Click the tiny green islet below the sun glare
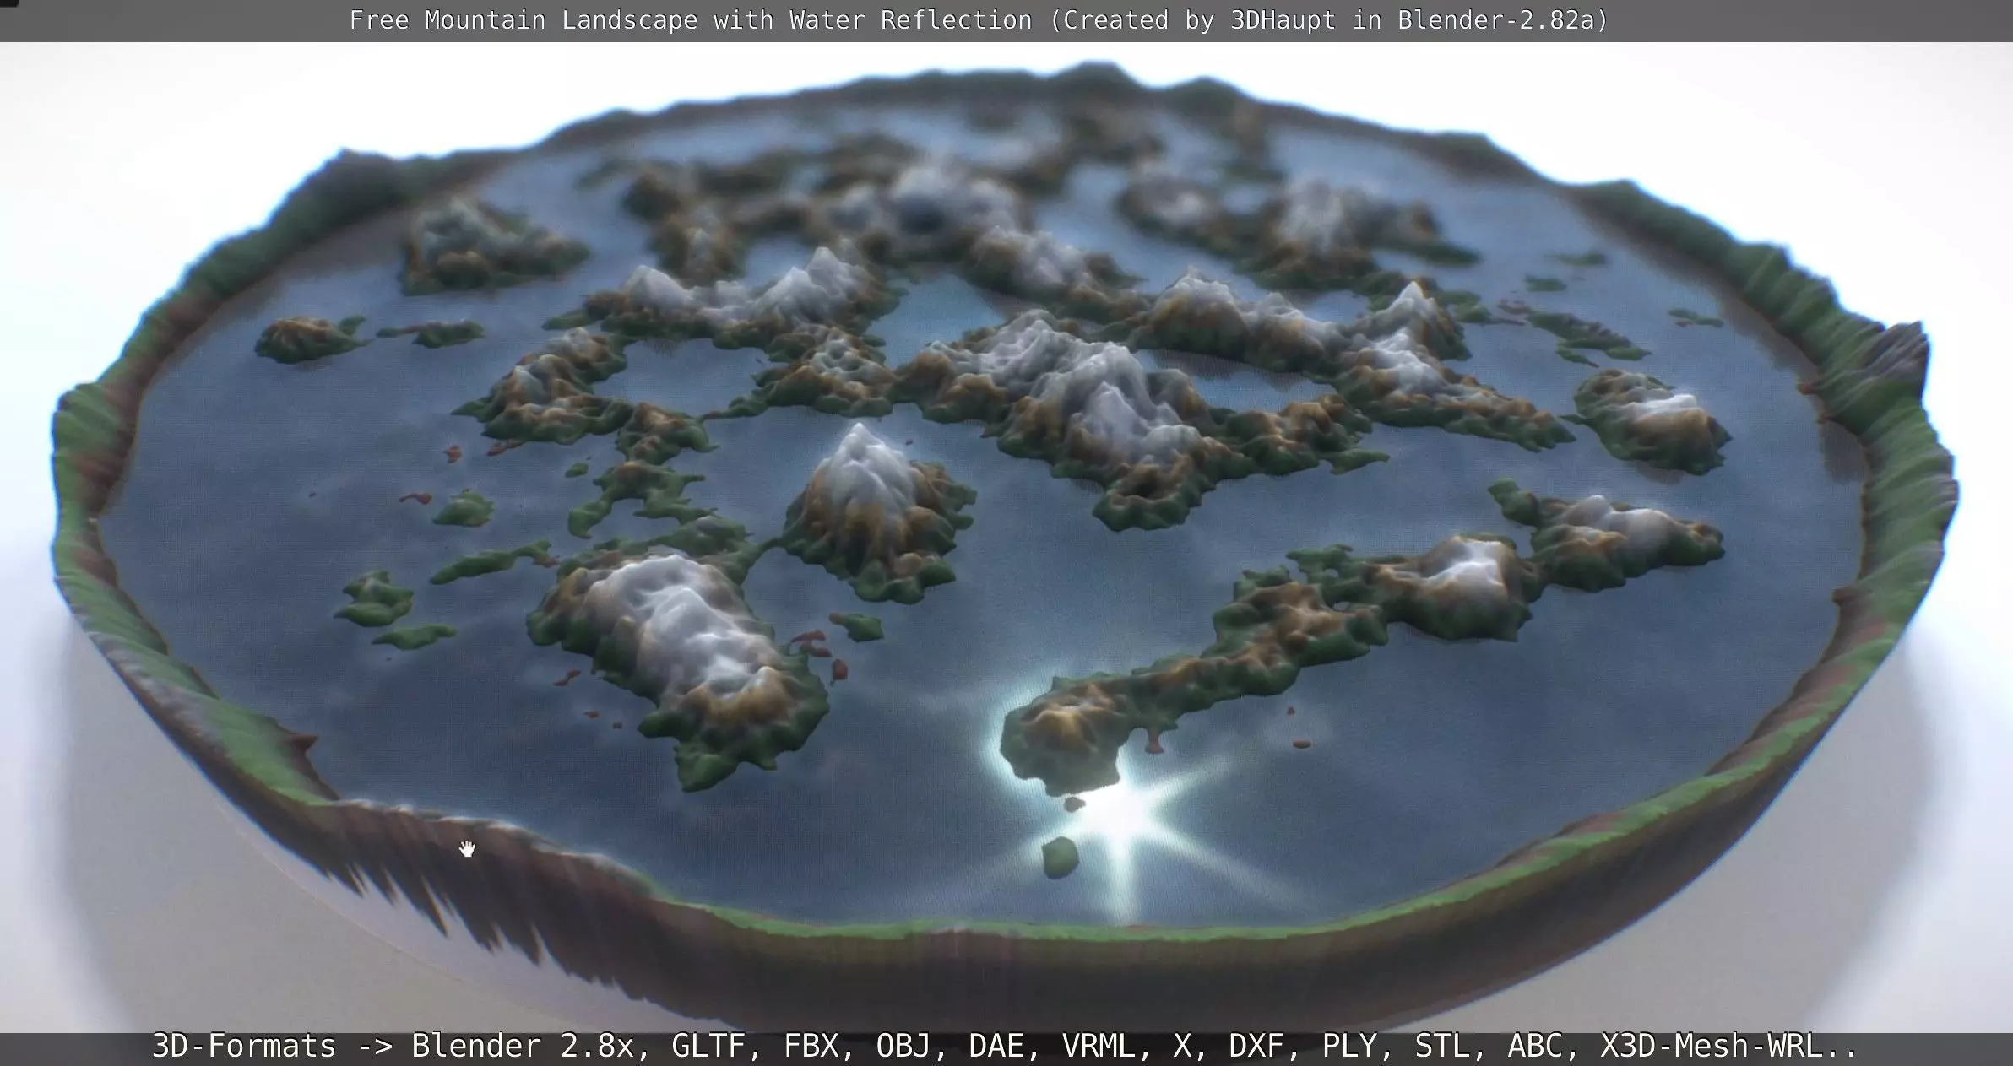The image size is (2013, 1066). [x=1060, y=857]
